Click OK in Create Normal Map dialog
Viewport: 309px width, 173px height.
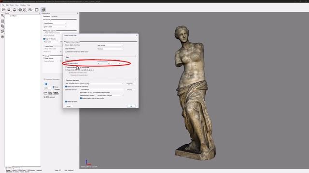131,106
